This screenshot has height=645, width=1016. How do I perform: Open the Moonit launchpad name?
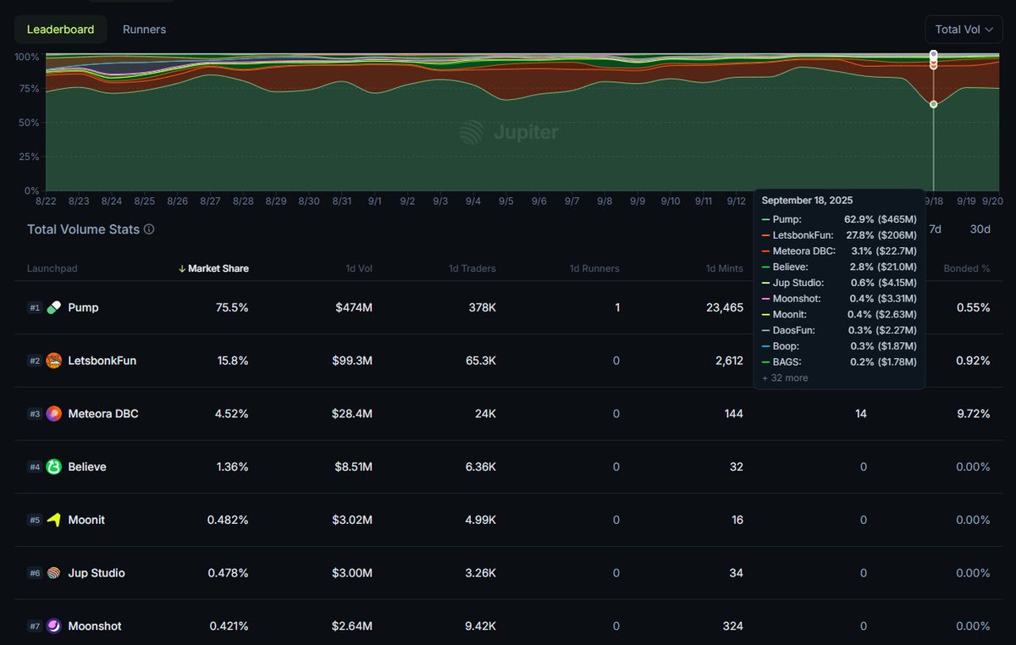(86, 520)
